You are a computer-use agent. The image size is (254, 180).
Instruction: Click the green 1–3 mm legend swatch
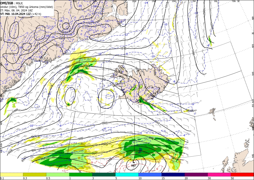81,174
